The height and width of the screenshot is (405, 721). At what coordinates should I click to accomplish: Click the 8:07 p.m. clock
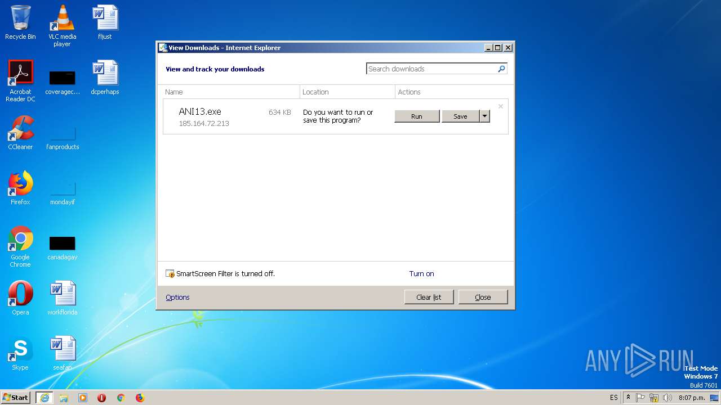[x=692, y=398]
